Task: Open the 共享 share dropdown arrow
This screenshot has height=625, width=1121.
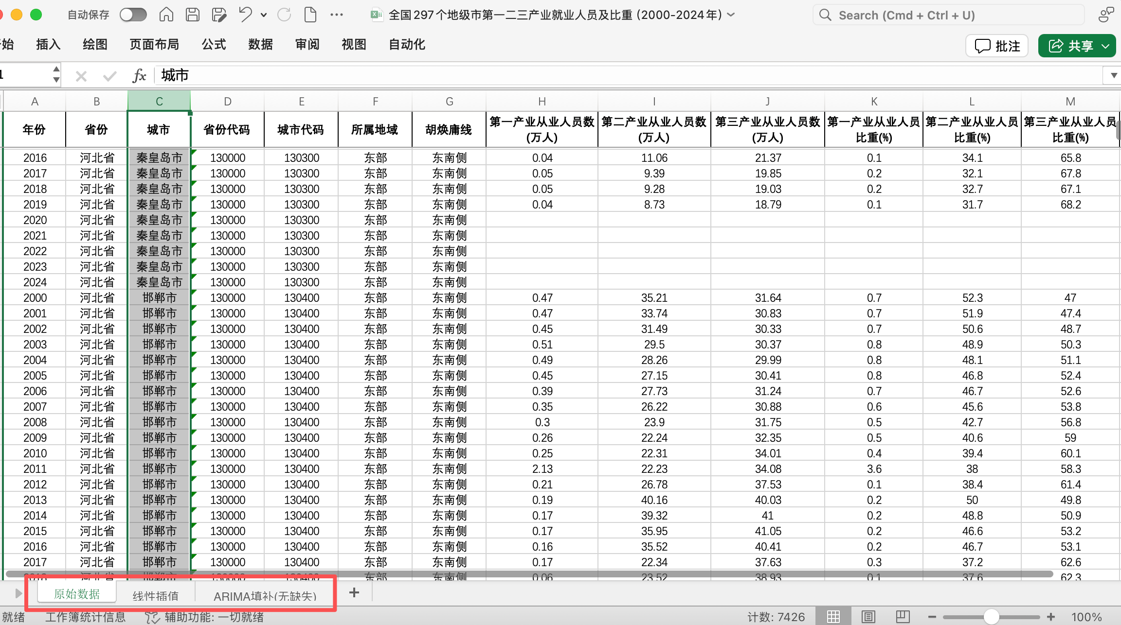Action: [1106, 46]
